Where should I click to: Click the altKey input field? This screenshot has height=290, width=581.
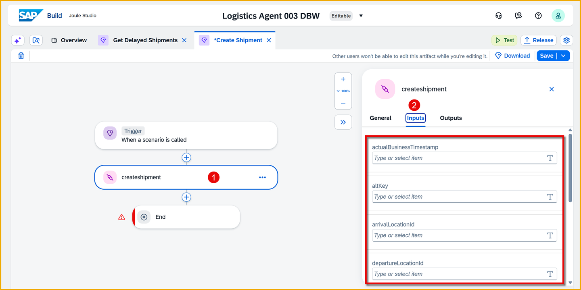[x=464, y=197]
